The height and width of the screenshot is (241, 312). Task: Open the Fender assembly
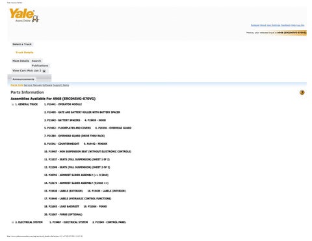tap(96, 144)
